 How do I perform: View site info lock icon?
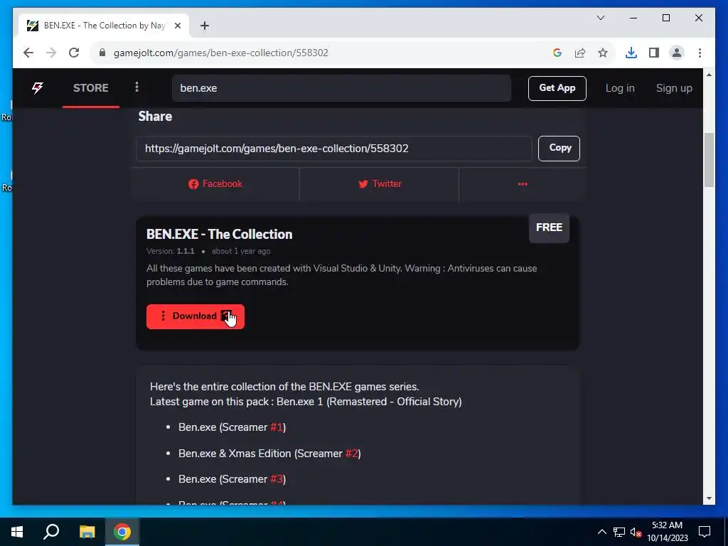point(102,53)
